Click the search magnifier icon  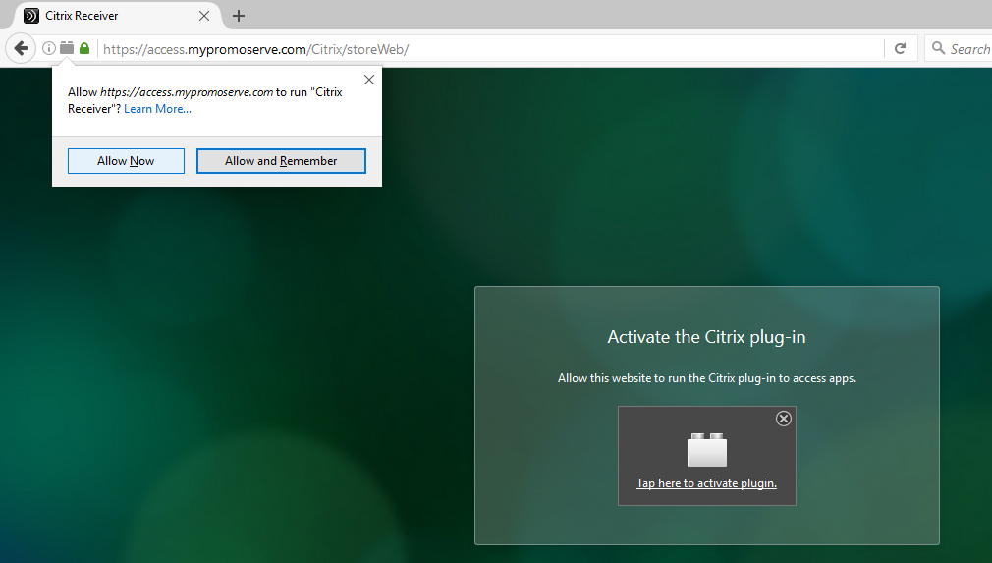pyautogui.click(x=939, y=48)
